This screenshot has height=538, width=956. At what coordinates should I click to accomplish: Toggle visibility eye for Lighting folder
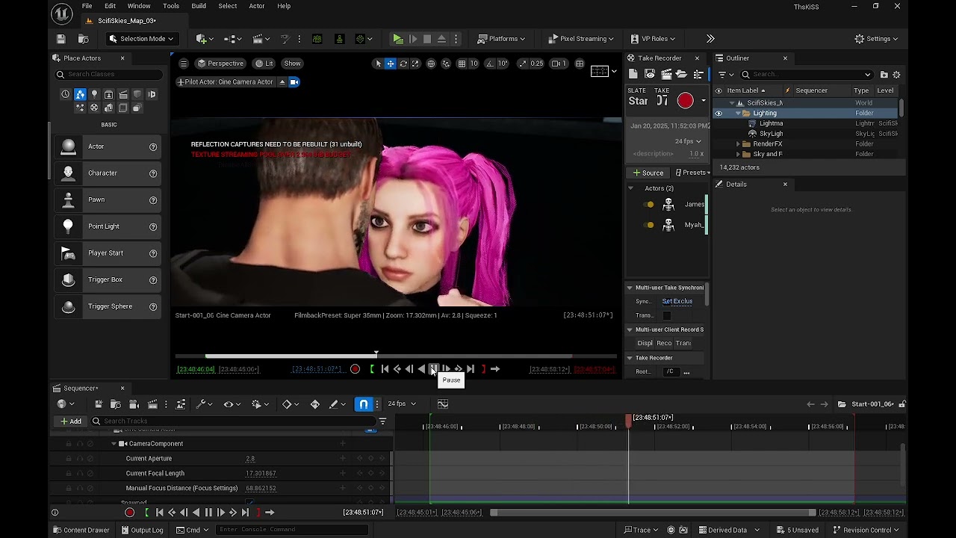click(718, 114)
